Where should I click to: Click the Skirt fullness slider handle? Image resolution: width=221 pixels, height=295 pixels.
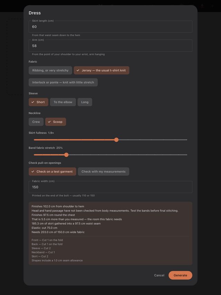(116, 140)
